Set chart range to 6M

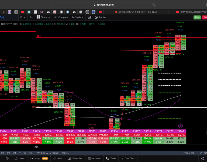pyautogui.click(x=14, y=153)
